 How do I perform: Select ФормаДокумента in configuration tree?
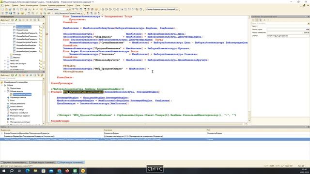click(x=24, y=27)
